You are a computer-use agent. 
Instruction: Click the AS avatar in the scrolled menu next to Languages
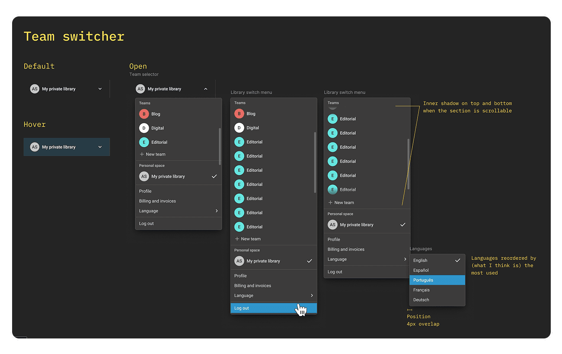(332, 225)
